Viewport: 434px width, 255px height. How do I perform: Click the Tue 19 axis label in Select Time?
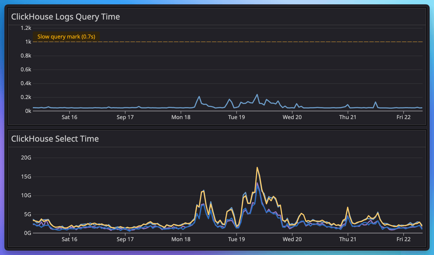coord(236,239)
